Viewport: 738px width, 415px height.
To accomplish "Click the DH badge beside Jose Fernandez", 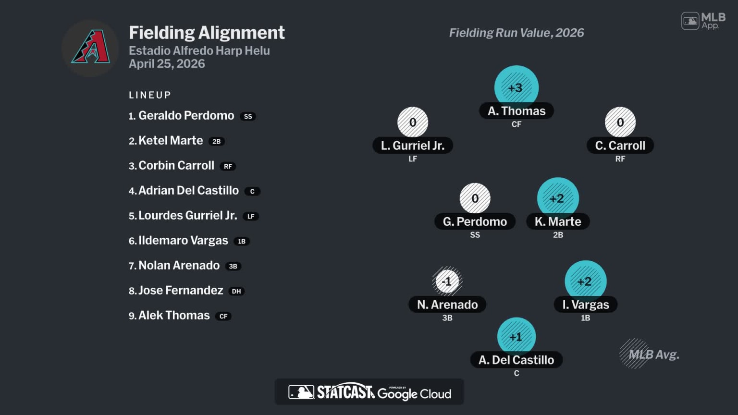I will click(x=236, y=291).
